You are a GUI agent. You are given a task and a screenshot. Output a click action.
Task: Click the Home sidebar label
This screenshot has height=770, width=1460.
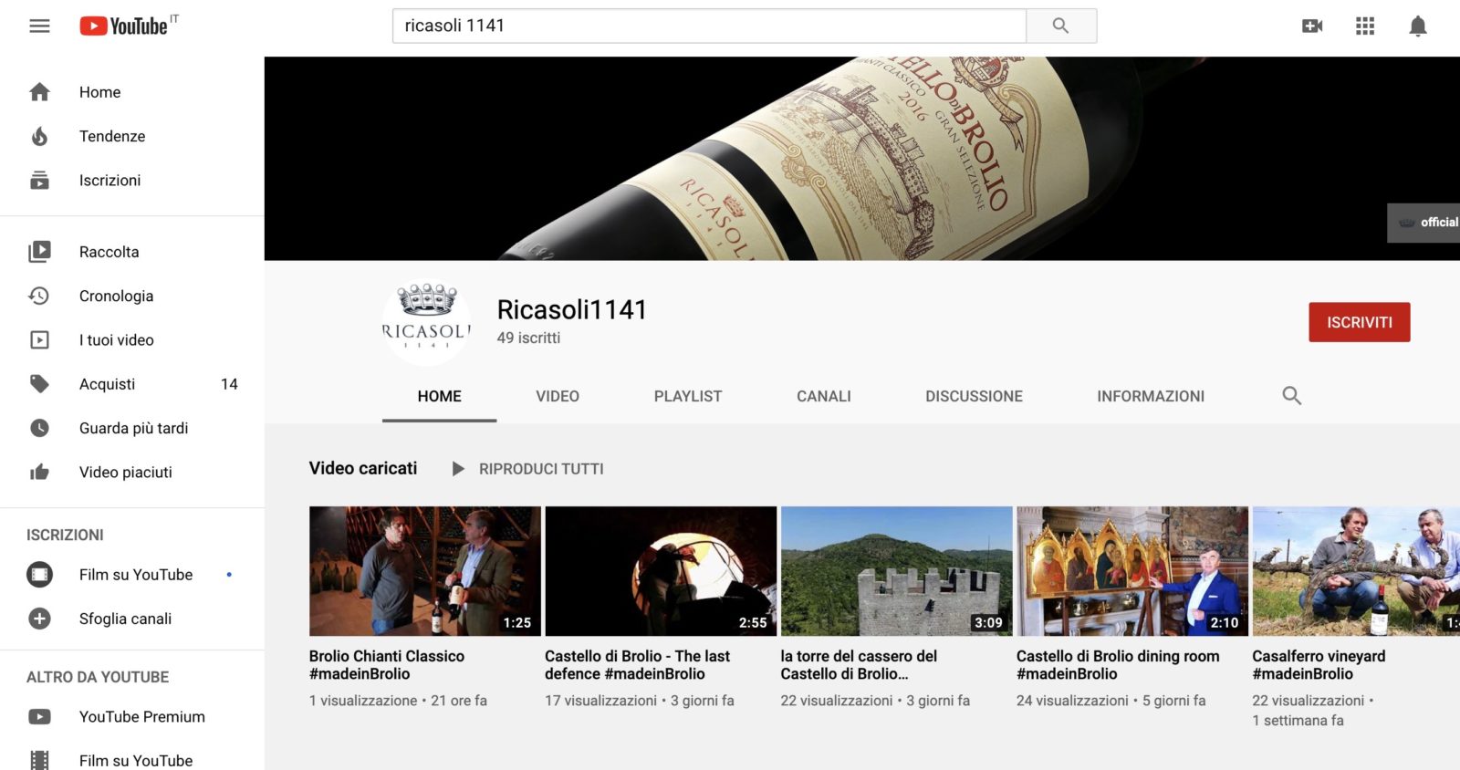tap(99, 92)
